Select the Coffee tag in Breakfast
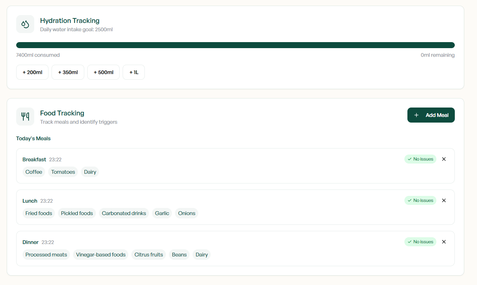 click(34, 172)
